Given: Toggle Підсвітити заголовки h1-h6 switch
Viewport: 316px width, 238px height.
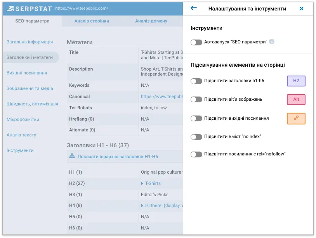Looking at the screenshot, I should (x=196, y=81).
